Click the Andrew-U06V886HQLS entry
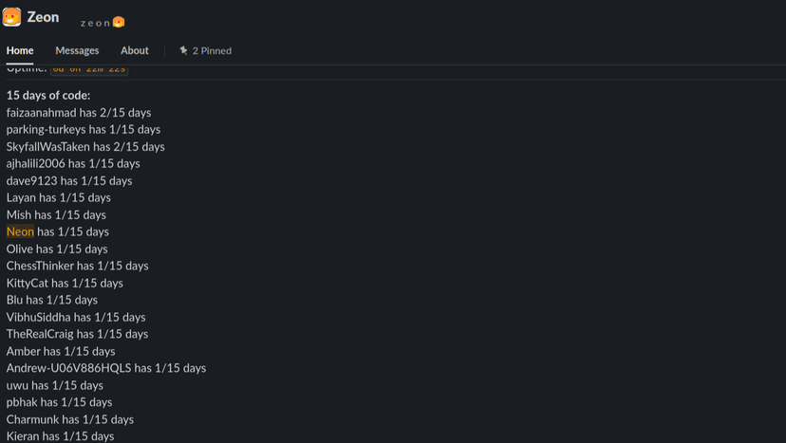786x443 pixels. (106, 368)
